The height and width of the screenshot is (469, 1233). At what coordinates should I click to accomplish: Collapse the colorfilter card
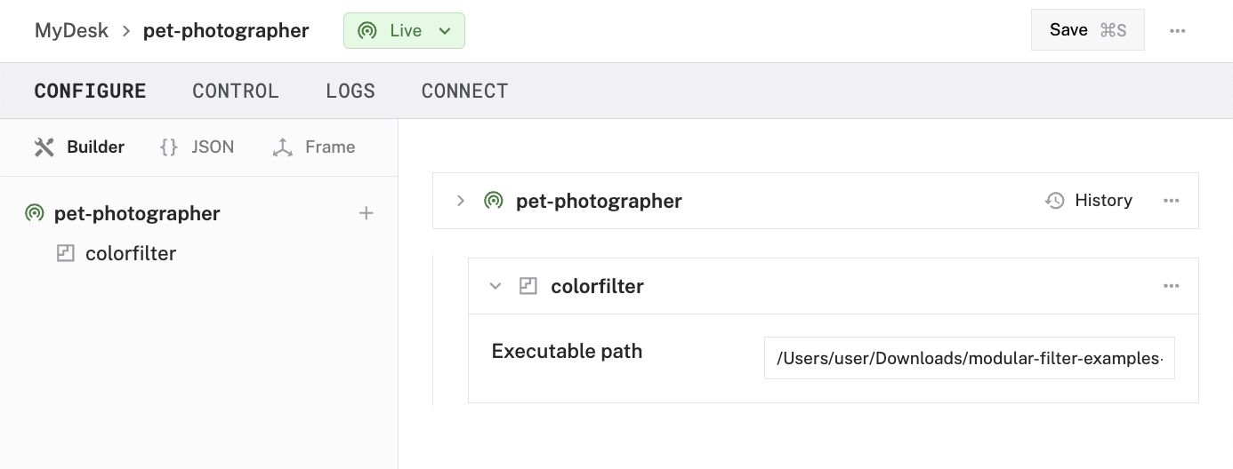(496, 286)
